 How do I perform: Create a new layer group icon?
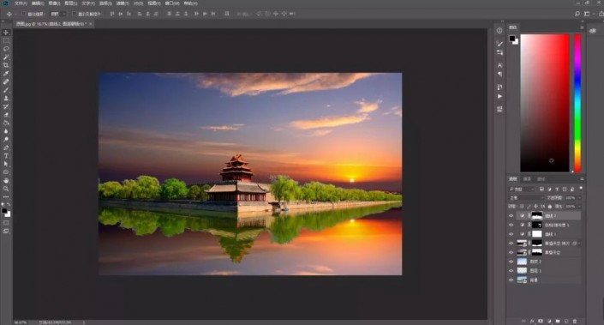tap(558, 321)
